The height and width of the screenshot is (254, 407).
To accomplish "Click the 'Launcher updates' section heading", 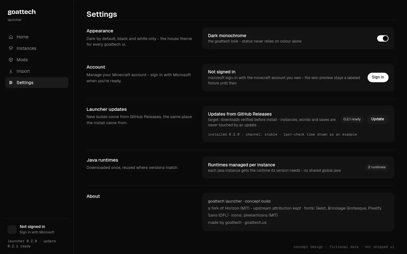I will (107, 109).
